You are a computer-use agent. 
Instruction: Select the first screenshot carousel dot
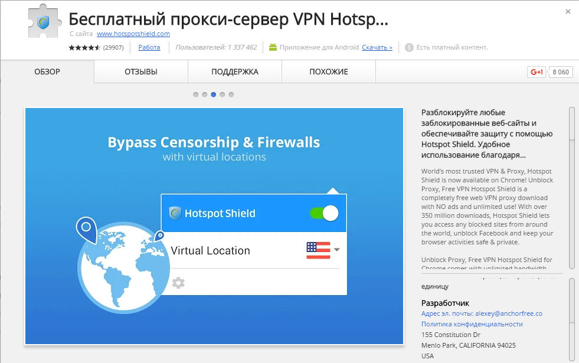tap(196, 94)
